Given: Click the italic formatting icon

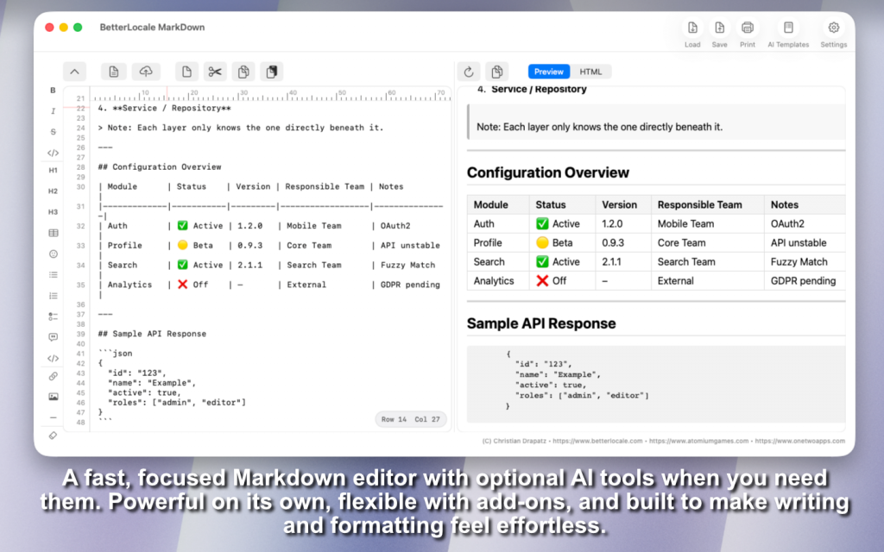Looking at the screenshot, I should point(53,111).
